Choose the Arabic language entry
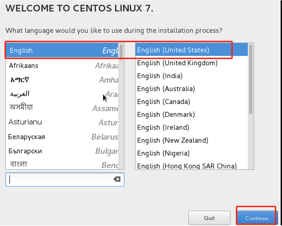The width and height of the screenshot is (282, 226). coord(62,94)
